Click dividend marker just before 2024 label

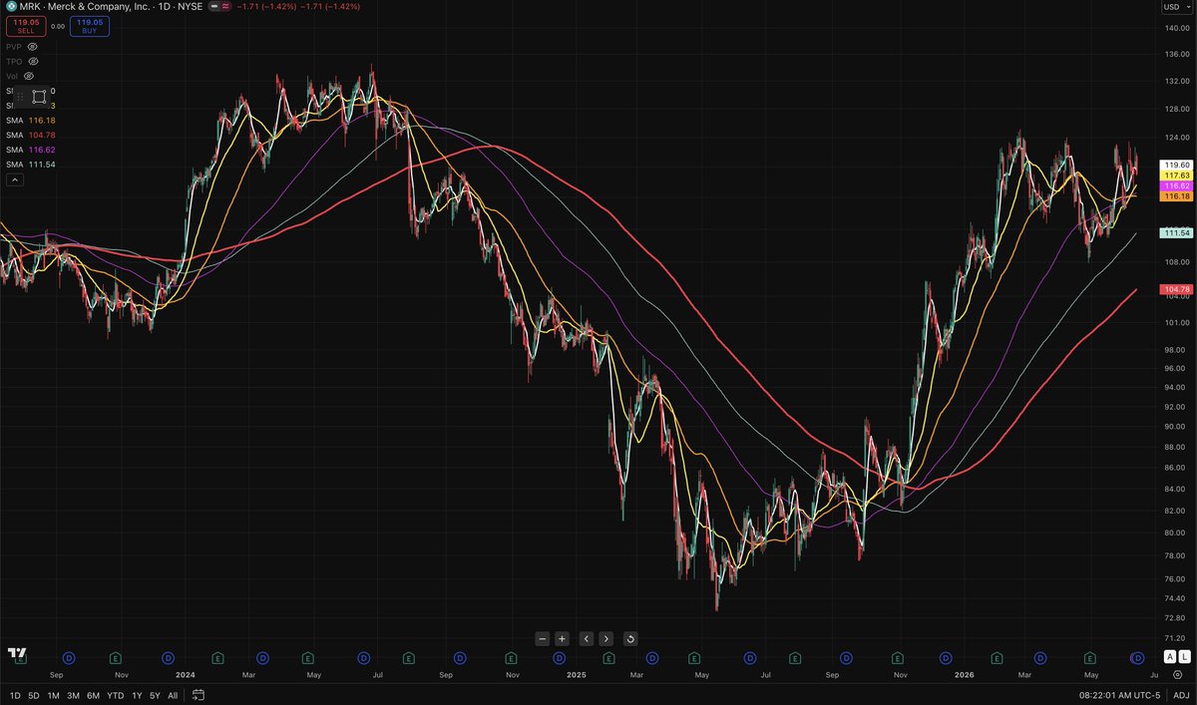168,658
